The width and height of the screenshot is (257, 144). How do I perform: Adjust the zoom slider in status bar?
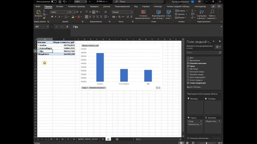(x=206, y=143)
